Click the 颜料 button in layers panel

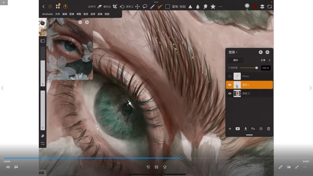click(x=236, y=60)
